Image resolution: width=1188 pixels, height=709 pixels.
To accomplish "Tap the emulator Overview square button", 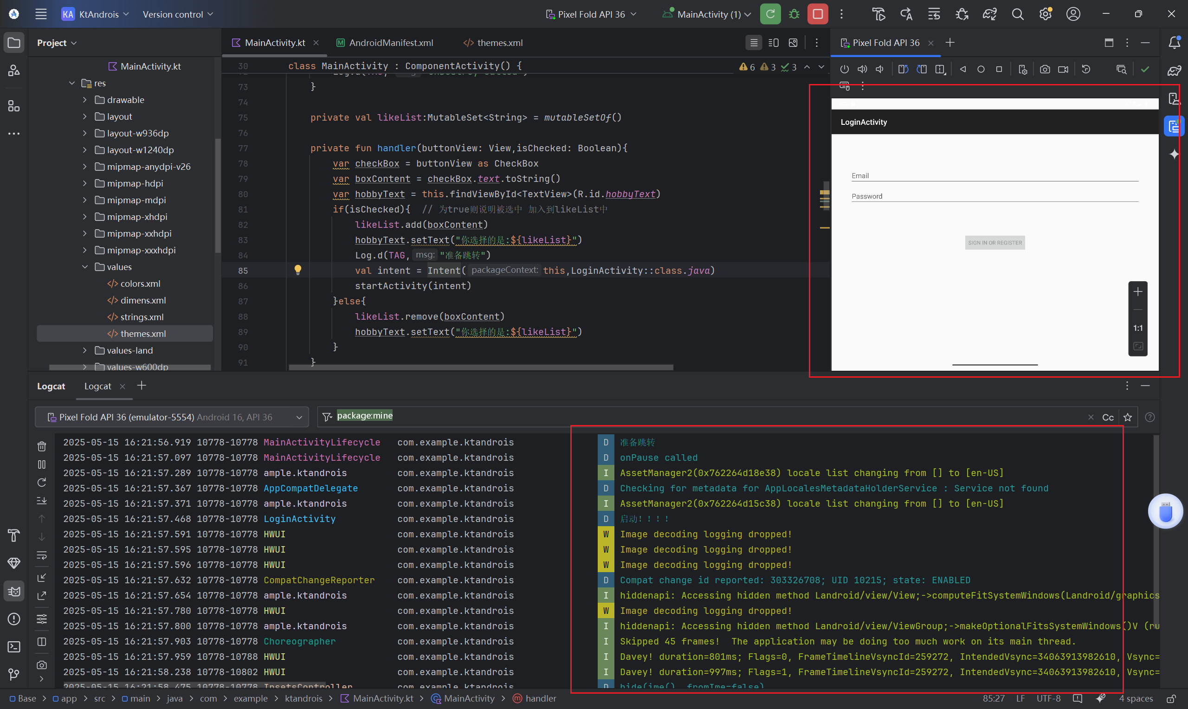I will (x=999, y=69).
